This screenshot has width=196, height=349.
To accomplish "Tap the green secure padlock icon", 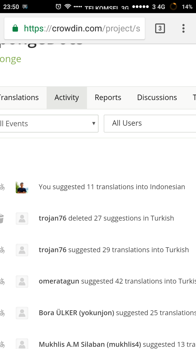I will point(15,28).
